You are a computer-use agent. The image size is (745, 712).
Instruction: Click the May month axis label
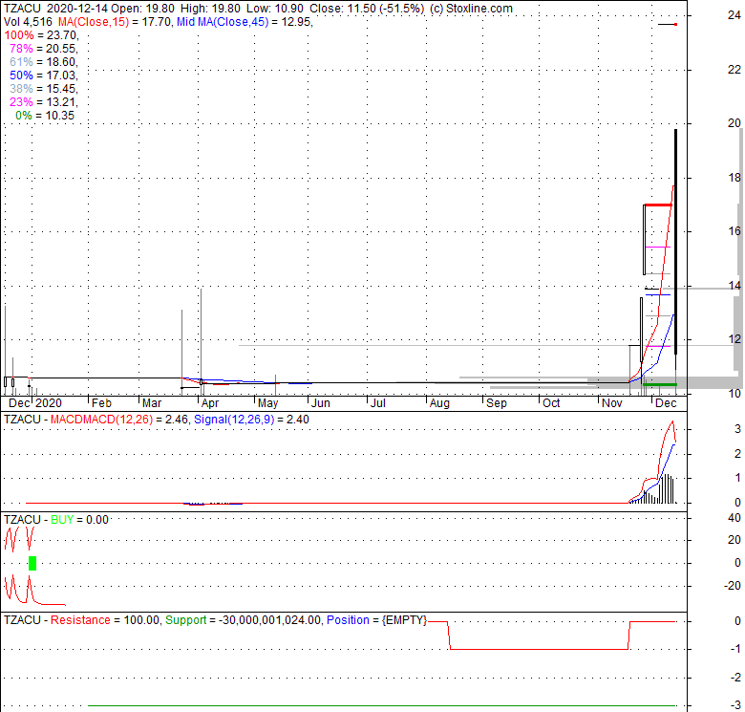coord(268,403)
